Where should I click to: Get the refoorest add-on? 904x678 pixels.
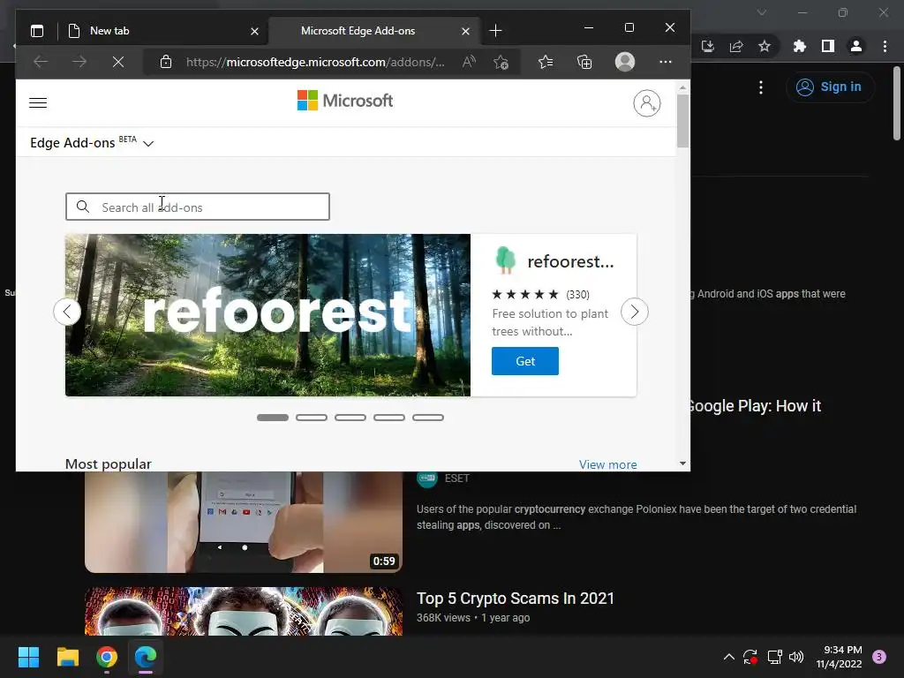click(x=525, y=361)
